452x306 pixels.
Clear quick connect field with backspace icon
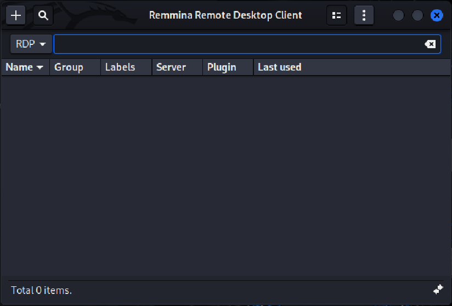431,44
